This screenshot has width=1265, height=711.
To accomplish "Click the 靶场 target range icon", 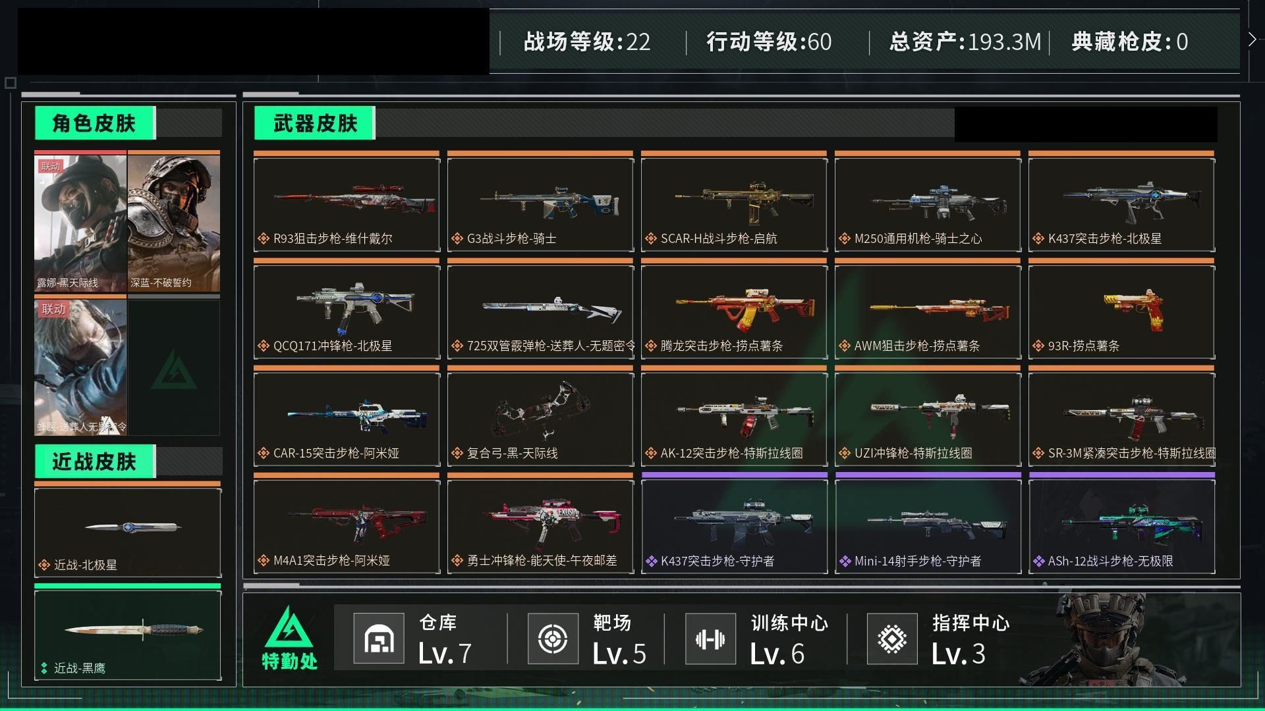I will point(553,638).
